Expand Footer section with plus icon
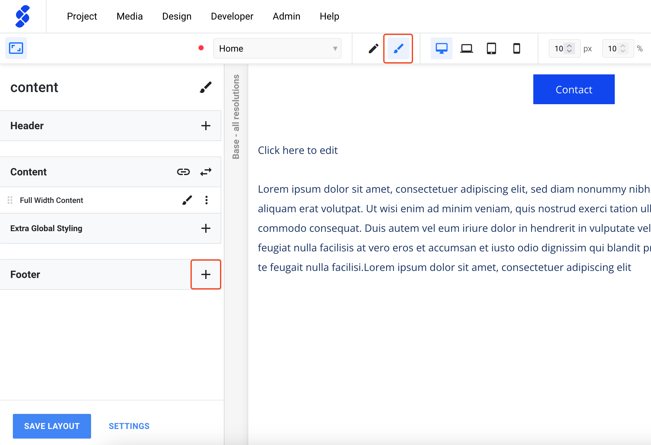Image resolution: width=651 pixels, height=445 pixels. (x=206, y=274)
